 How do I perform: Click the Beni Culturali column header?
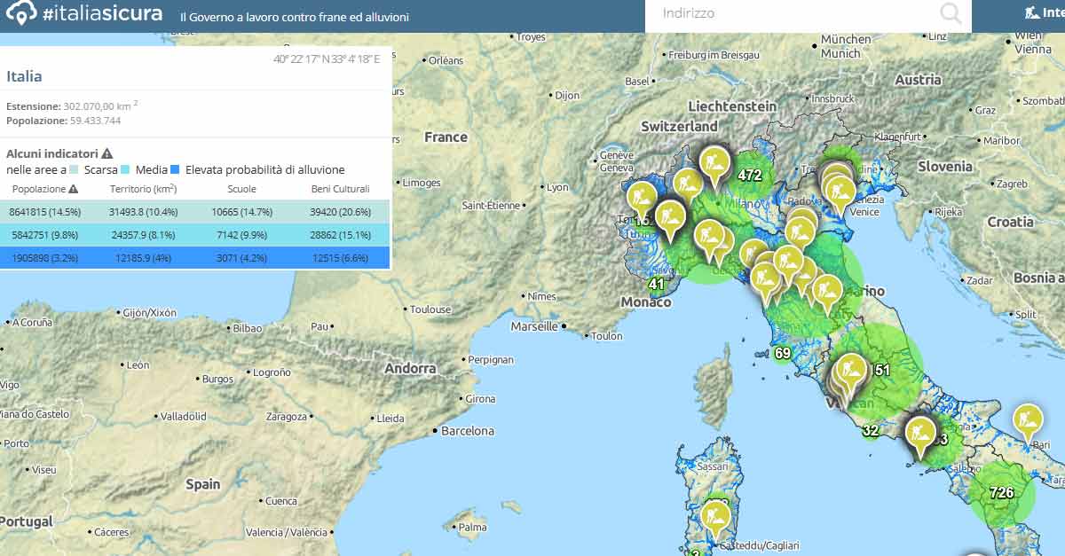[339, 189]
